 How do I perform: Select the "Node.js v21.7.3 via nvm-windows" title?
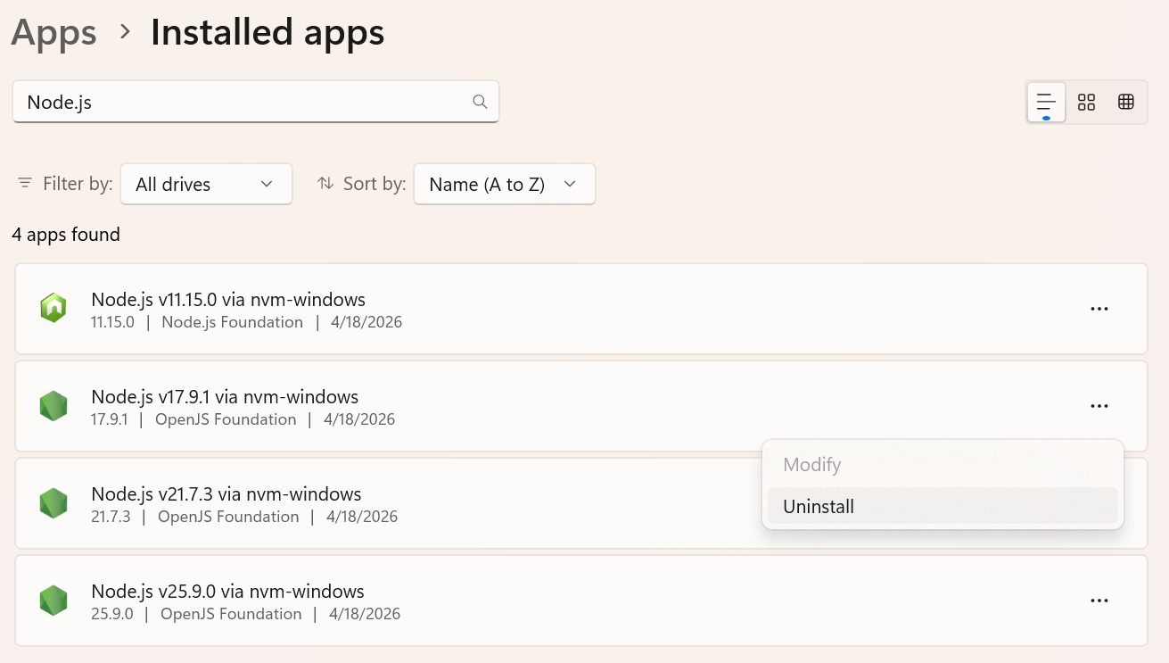pos(226,493)
